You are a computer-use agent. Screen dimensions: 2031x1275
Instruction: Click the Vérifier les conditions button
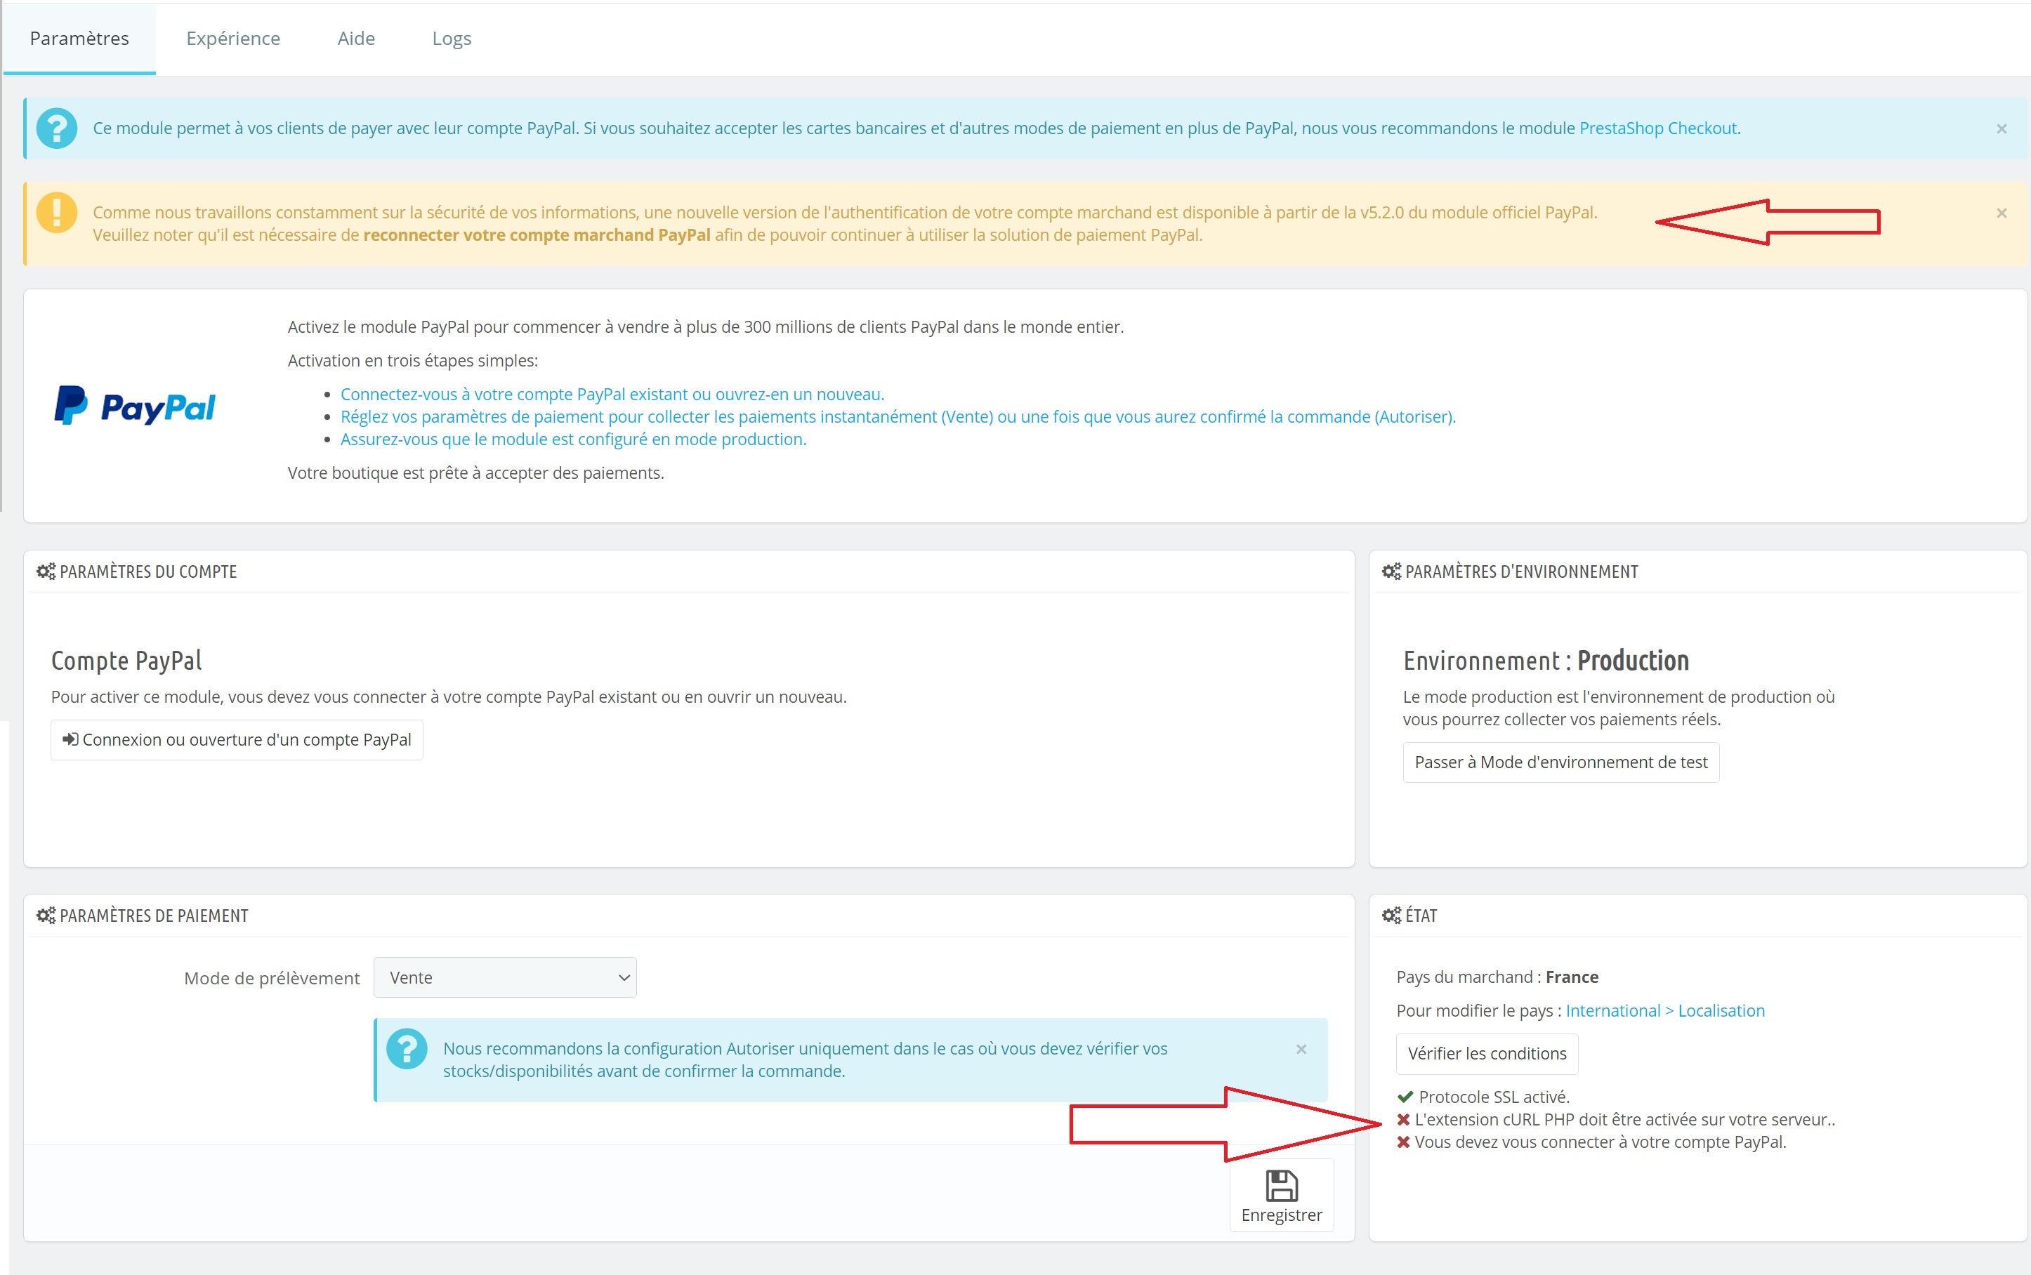pyautogui.click(x=1486, y=1053)
